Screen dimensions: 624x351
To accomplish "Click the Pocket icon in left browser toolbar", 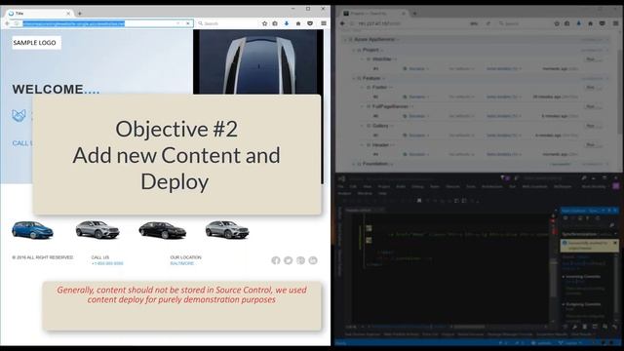I will tap(310, 23).
